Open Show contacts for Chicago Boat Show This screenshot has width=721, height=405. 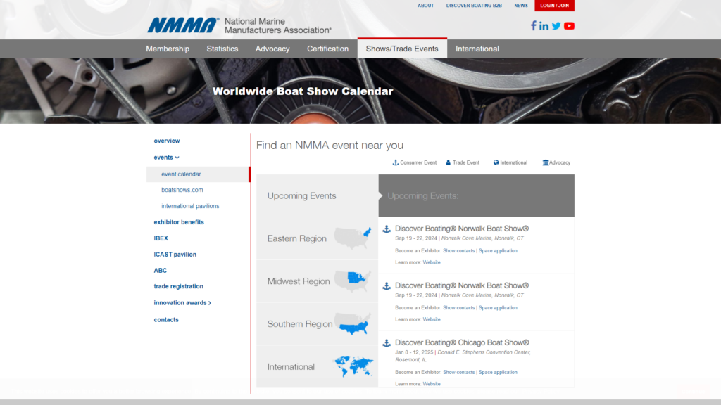pyautogui.click(x=458, y=373)
